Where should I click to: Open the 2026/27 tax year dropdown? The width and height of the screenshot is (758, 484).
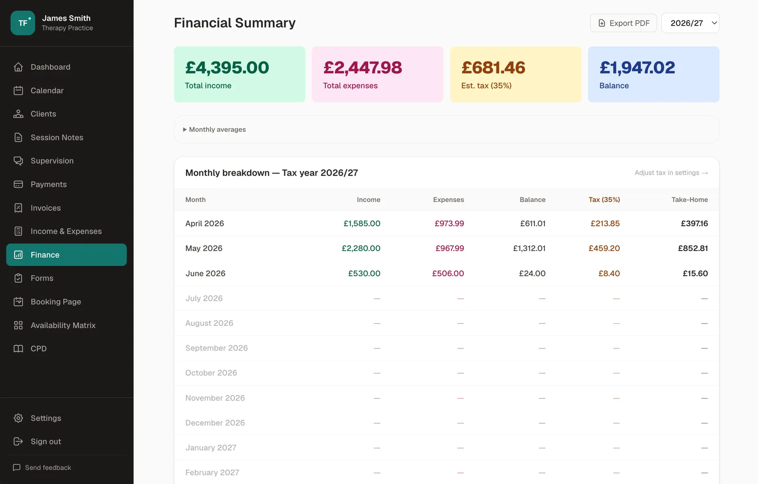(690, 23)
